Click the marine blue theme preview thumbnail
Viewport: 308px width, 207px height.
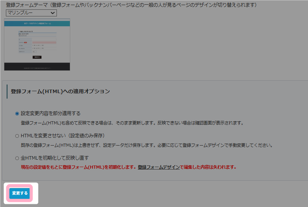point(37,45)
